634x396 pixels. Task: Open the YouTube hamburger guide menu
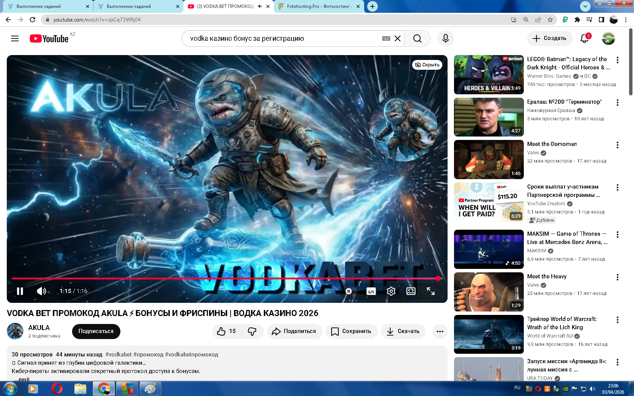pyautogui.click(x=15, y=38)
